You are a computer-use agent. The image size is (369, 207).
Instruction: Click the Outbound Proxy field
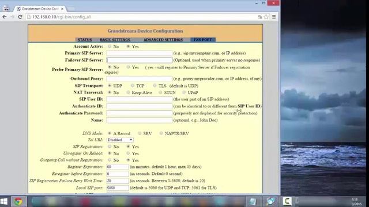click(x=140, y=79)
